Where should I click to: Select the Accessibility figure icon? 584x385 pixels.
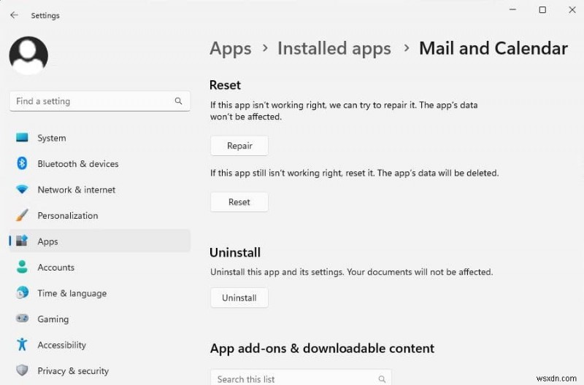pyautogui.click(x=22, y=344)
